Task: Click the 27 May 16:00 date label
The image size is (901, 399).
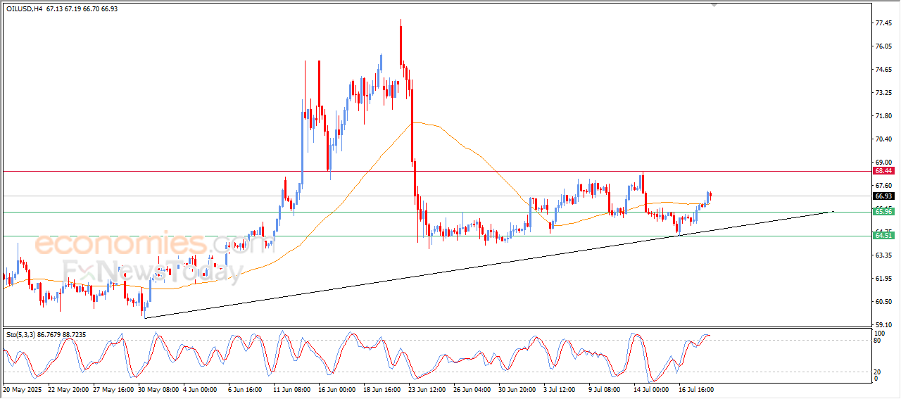Action: pos(114,388)
